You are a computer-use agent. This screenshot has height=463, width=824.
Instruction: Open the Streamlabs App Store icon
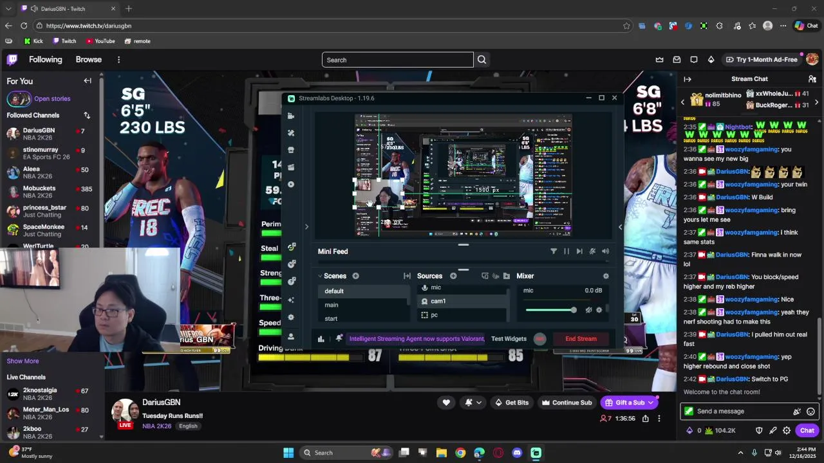[x=291, y=150]
